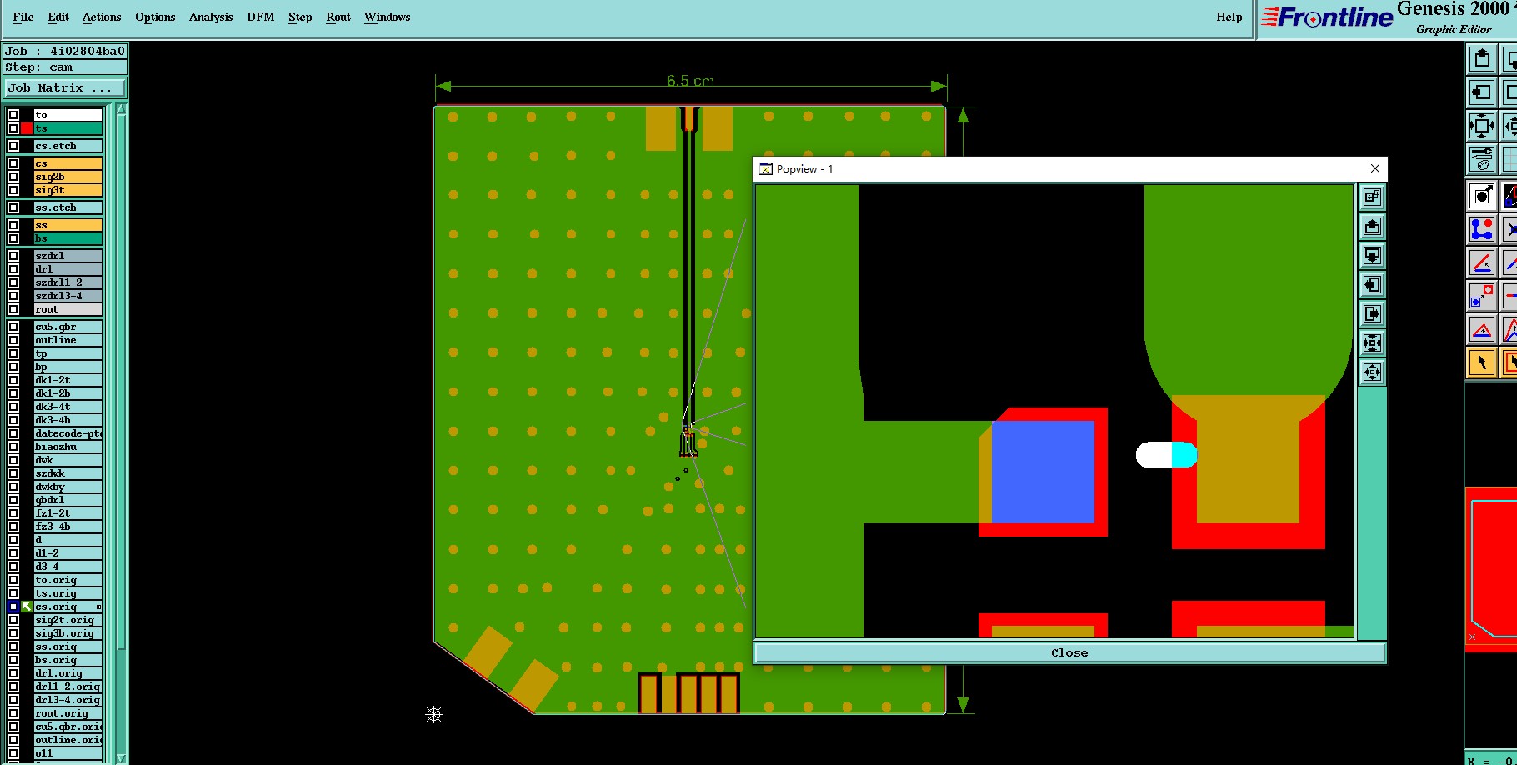Open the DFM menu
This screenshot has width=1517, height=765.
[x=261, y=17]
